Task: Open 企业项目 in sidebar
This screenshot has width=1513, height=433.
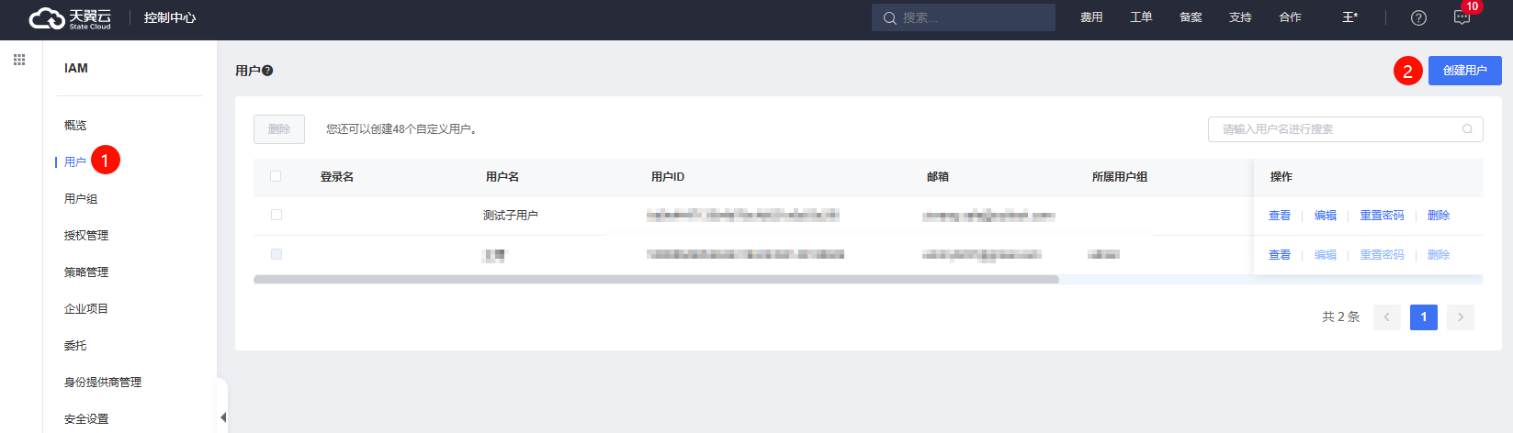Action: (x=86, y=309)
